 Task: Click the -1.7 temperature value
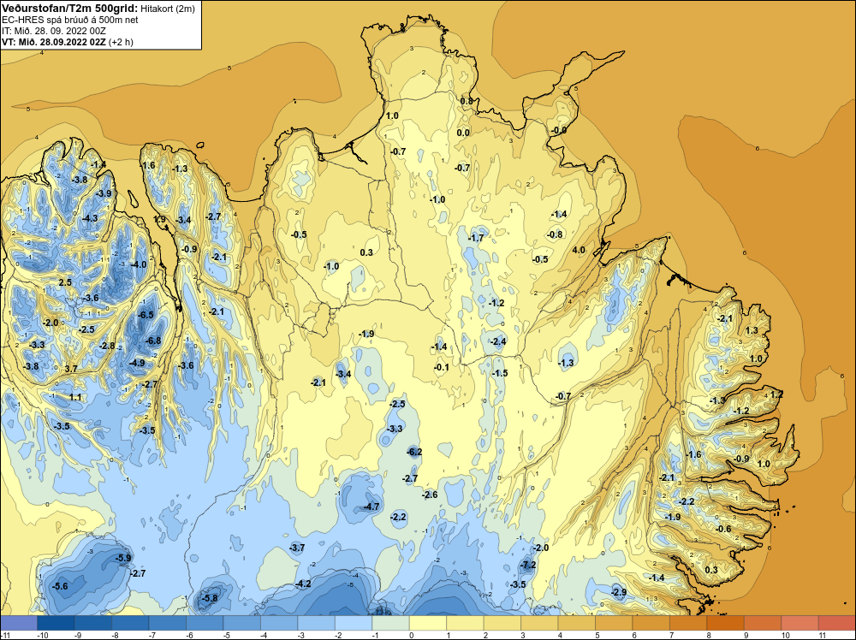pos(476,238)
